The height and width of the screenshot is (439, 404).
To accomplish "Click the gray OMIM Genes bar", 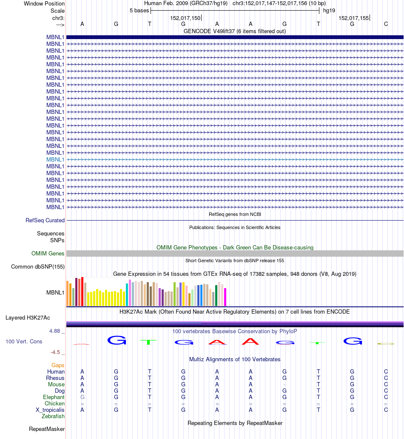I will [x=235, y=253].
